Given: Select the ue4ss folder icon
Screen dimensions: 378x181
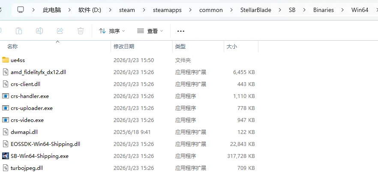Looking at the screenshot, I should point(5,60).
